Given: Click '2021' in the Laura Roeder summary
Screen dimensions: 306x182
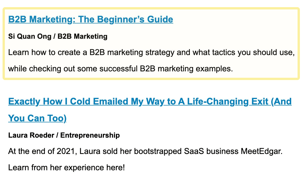Looking at the screenshot, I should point(66,151).
